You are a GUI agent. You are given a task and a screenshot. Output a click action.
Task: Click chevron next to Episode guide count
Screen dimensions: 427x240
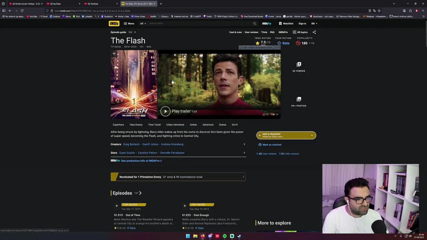pos(135,32)
